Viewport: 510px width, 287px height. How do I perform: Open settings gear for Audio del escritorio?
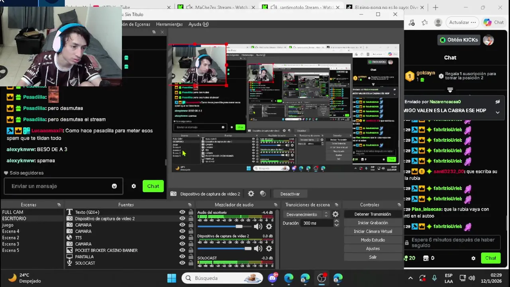pos(269,226)
